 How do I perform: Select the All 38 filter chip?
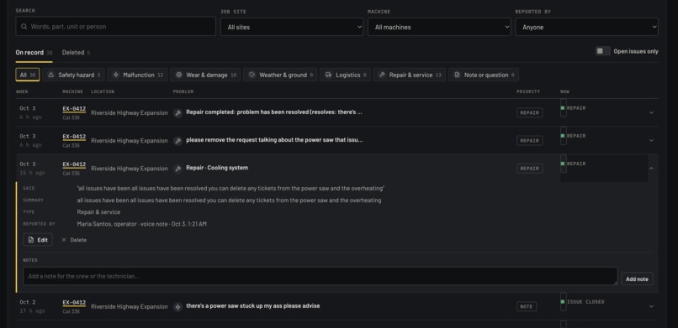click(x=28, y=75)
